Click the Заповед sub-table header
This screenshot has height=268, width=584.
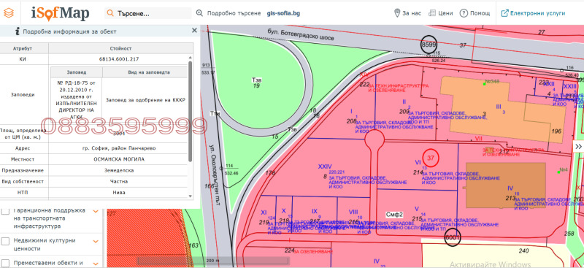[x=77, y=72]
